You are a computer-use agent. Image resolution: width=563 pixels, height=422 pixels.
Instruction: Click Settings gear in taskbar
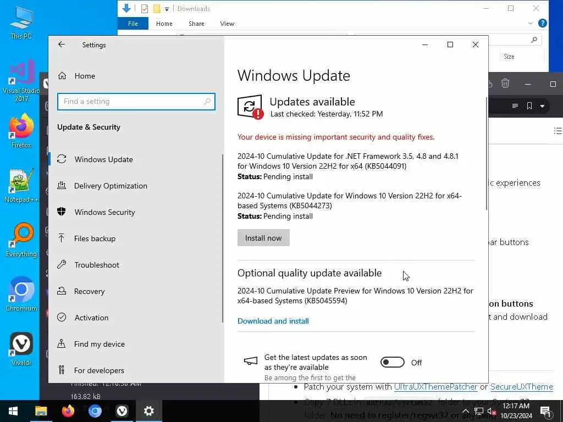[148, 411]
